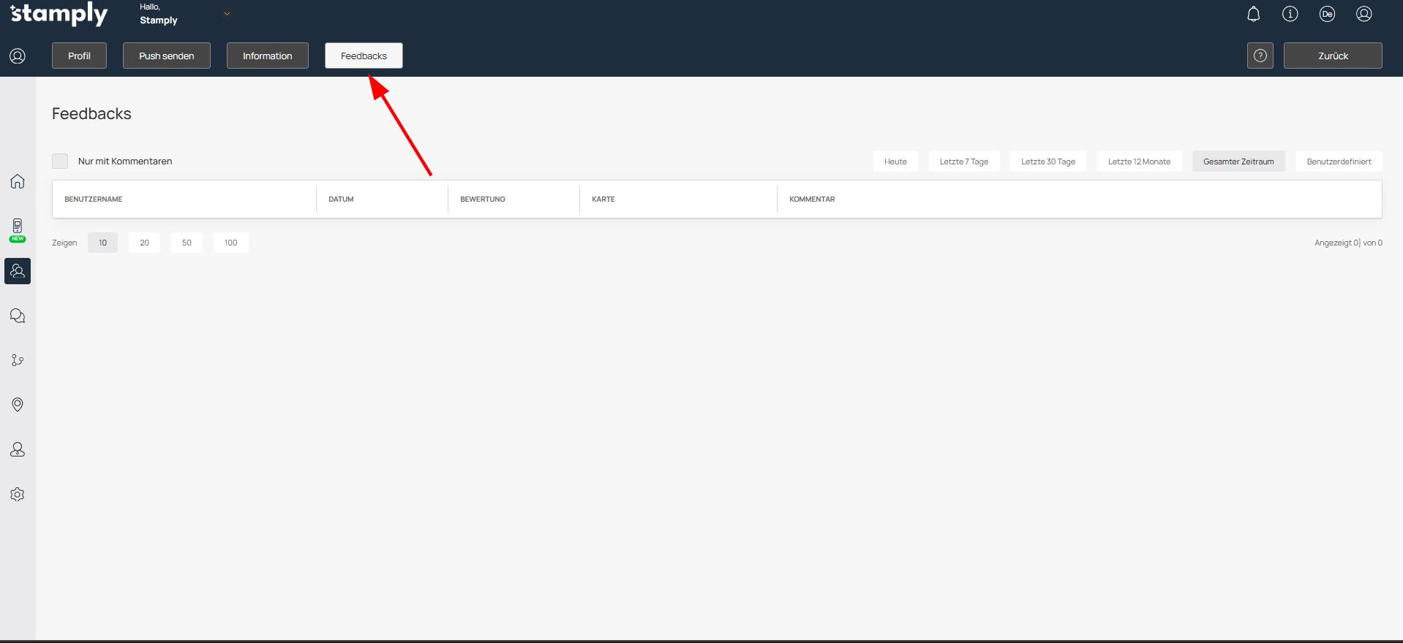The width and height of the screenshot is (1403, 643).
Task: Switch to the Information tab
Action: [267, 56]
